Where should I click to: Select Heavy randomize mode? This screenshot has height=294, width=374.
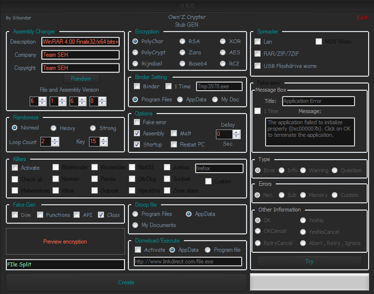(53, 128)
